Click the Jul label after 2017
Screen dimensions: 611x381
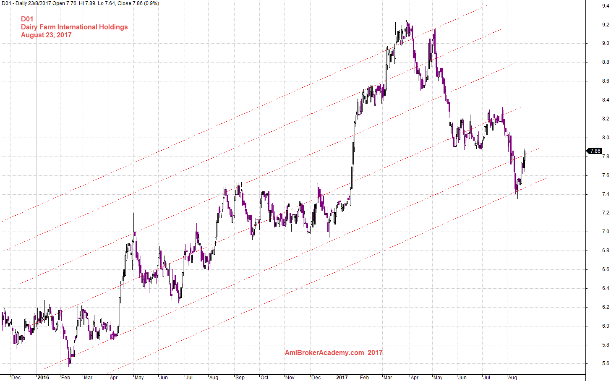487,378
